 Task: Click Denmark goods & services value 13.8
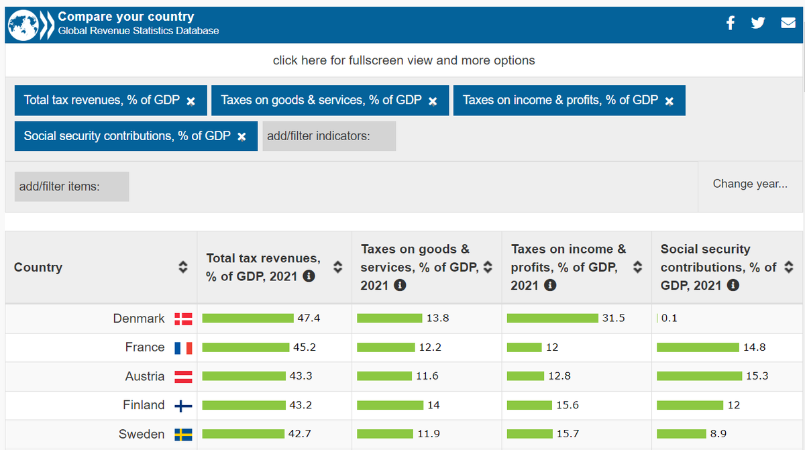click(437, 319)
